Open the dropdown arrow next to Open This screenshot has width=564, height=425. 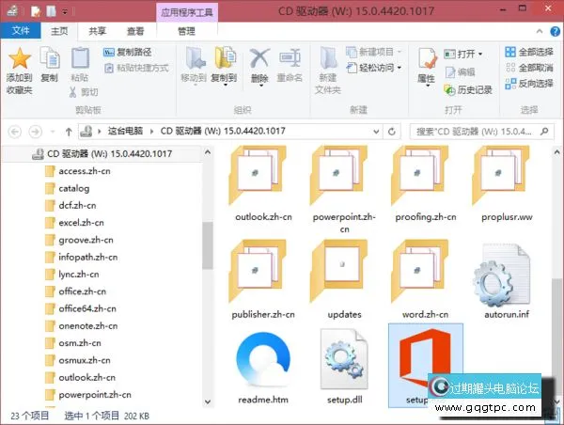[480, 55]
